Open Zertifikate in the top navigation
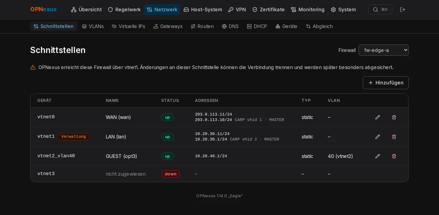The height and width of the screenshot is (215, 439). click(269, 10)
